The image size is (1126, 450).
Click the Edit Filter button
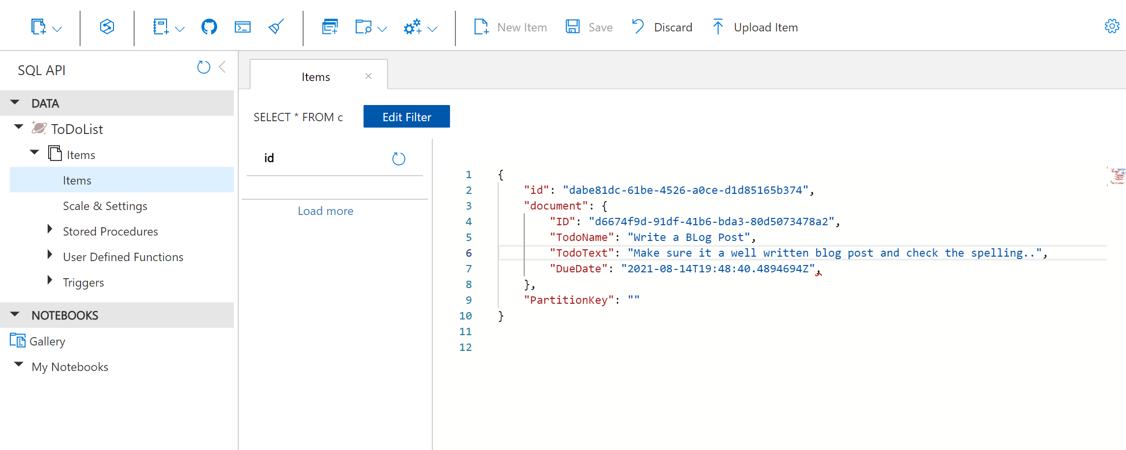coord(407,116)
